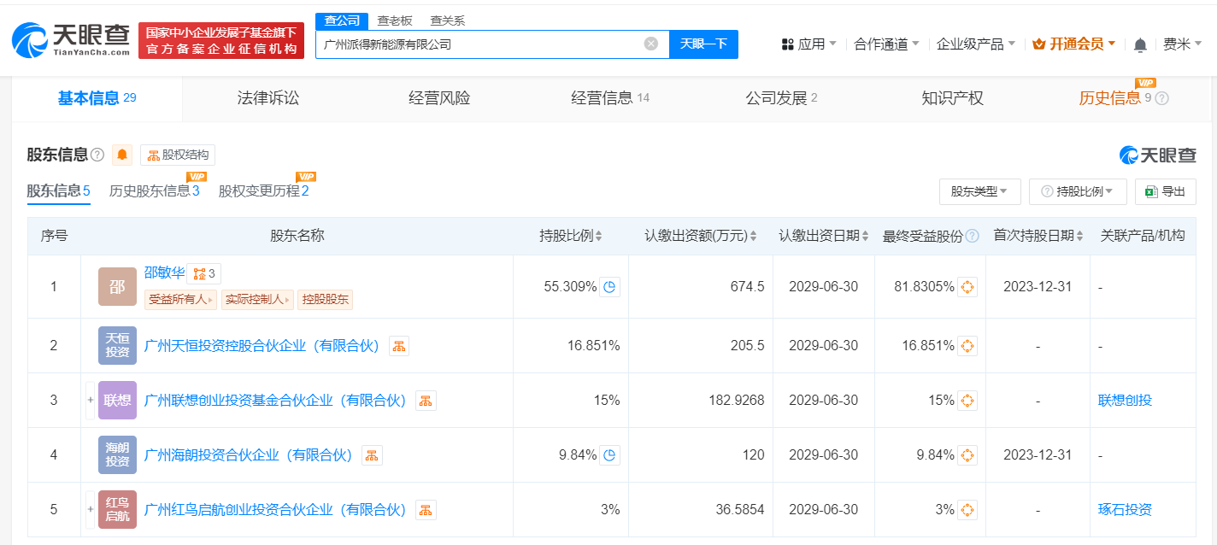Screen dimensions: 1217x545
Task: Click the relation graph icon next to 广州天恒投资控股合伙企业
Action: [397, 345]
